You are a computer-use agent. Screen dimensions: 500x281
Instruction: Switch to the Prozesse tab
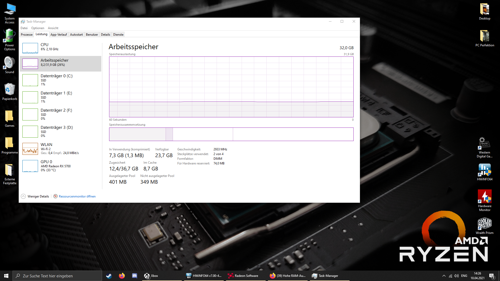[27, 35]
